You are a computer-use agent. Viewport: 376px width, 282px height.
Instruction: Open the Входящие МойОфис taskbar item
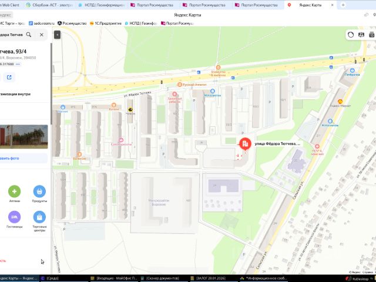114,278
